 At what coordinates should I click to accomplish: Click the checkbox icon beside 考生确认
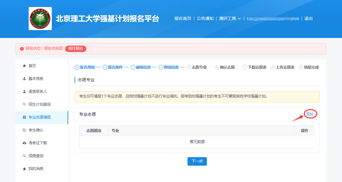[25, 130]
